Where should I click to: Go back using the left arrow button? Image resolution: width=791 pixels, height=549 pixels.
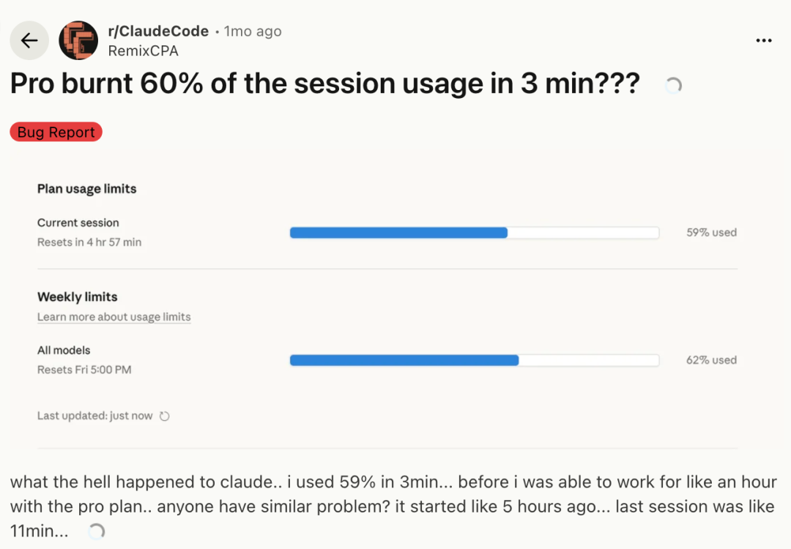tap(29, 40)
